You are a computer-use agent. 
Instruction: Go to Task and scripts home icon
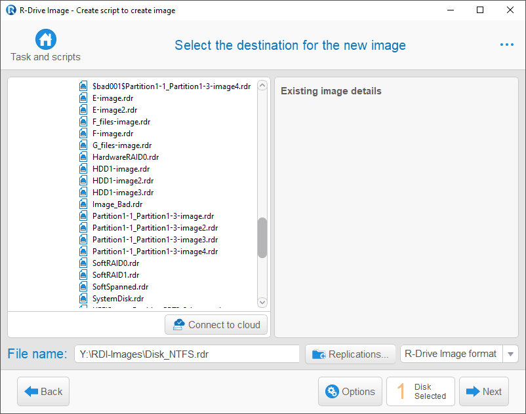click(46, 39)
